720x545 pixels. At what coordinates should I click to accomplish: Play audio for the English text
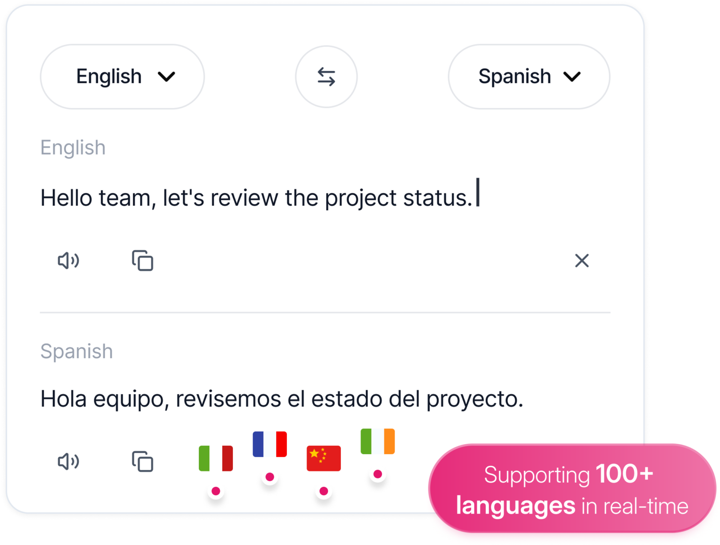(68, 261)
